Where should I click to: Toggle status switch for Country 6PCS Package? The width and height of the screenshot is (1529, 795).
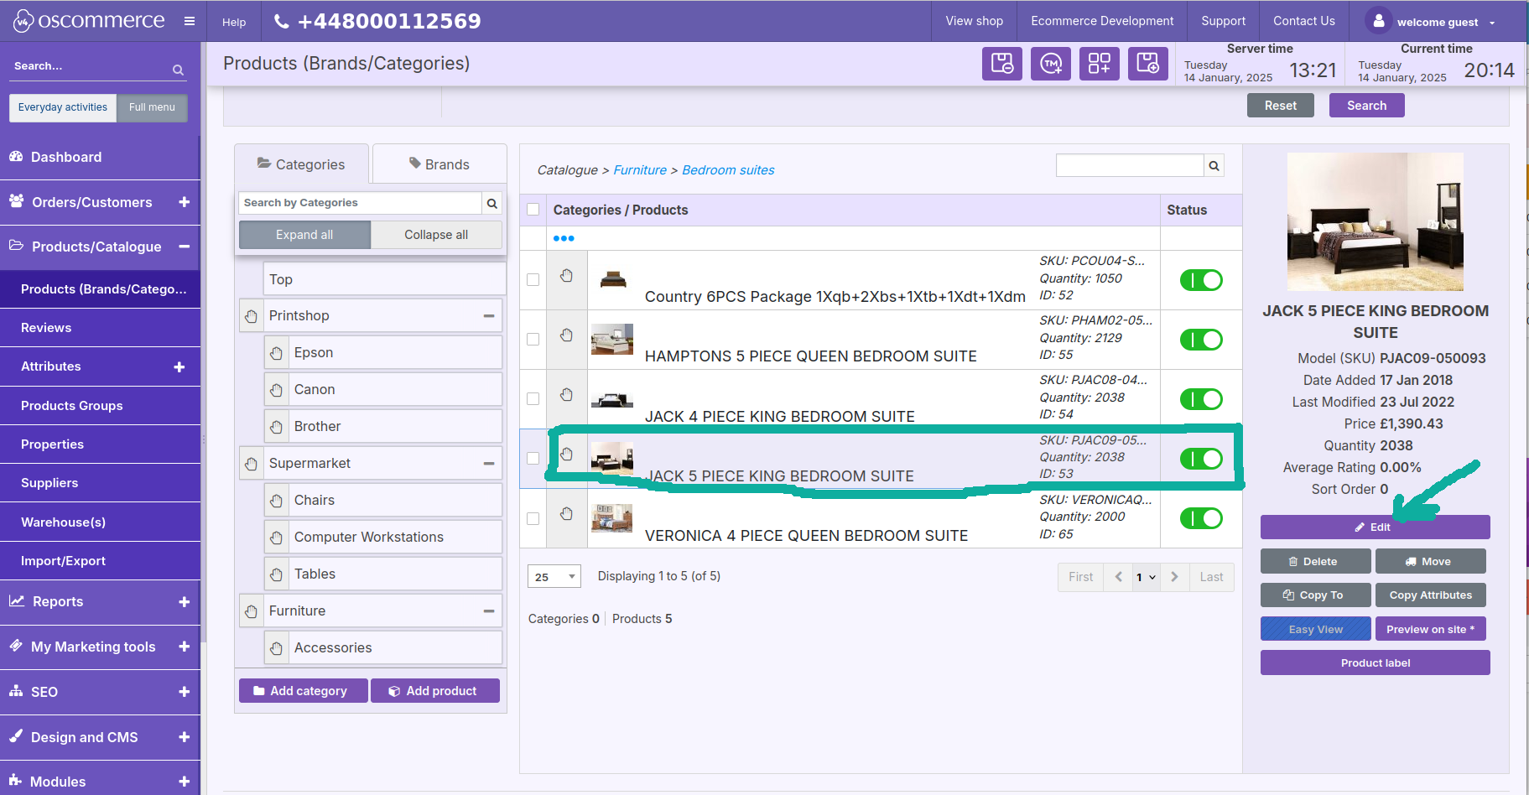click(x=1201, y=280)
